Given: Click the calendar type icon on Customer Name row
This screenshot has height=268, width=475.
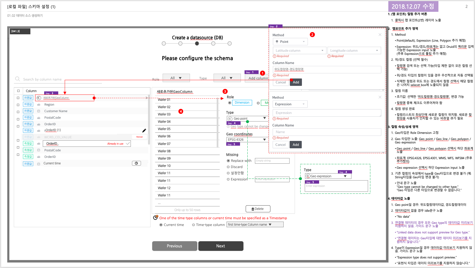Looking at the screenshot, I should (x=39, y=111).
